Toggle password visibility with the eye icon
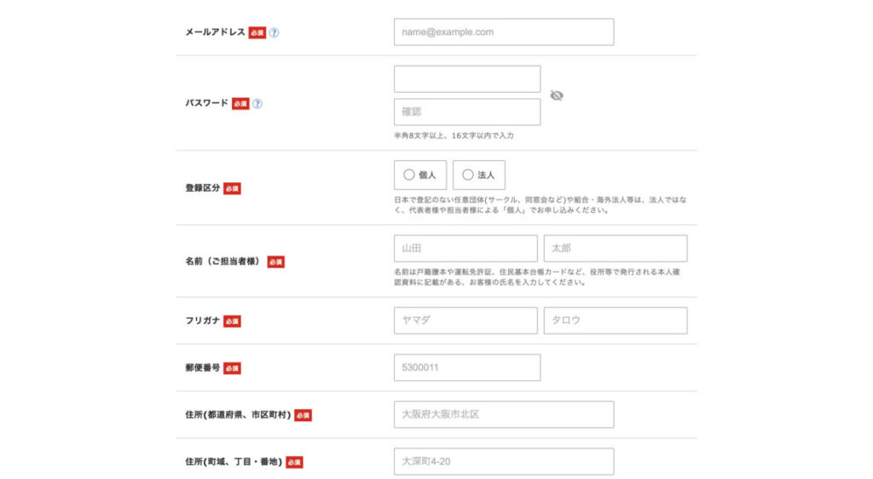Screen dimensions: 873x479 (x=557, y=95)
